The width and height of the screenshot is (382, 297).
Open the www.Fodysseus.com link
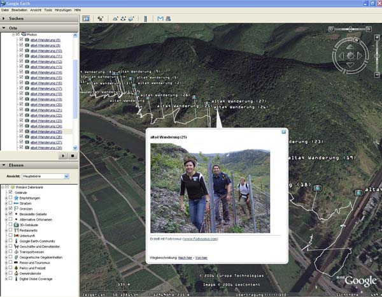[x=201, y=239]
